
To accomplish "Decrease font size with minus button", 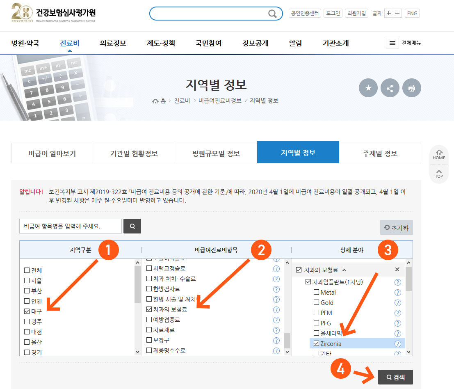I will (x=397, y=13).
